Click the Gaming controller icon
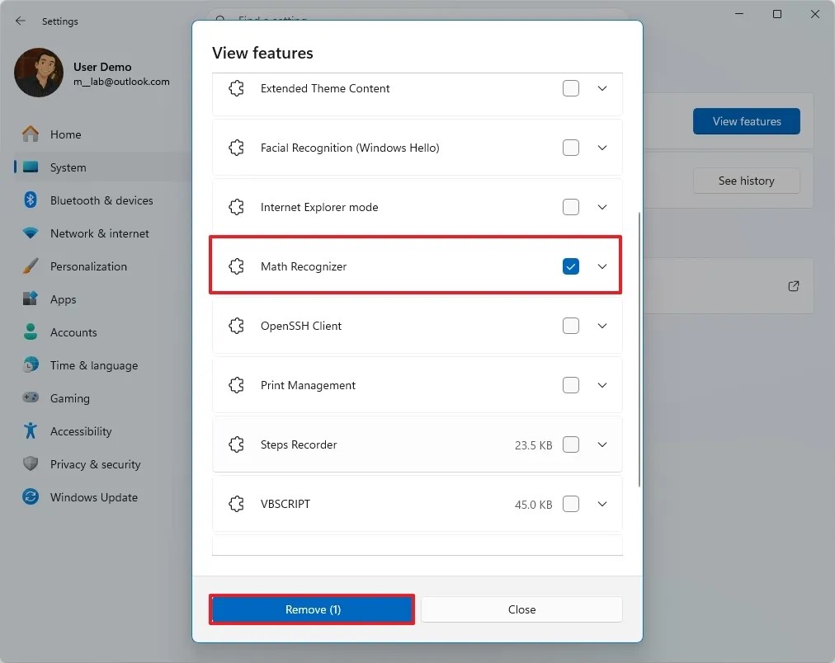Screen dimensions: 835x663 31,397
